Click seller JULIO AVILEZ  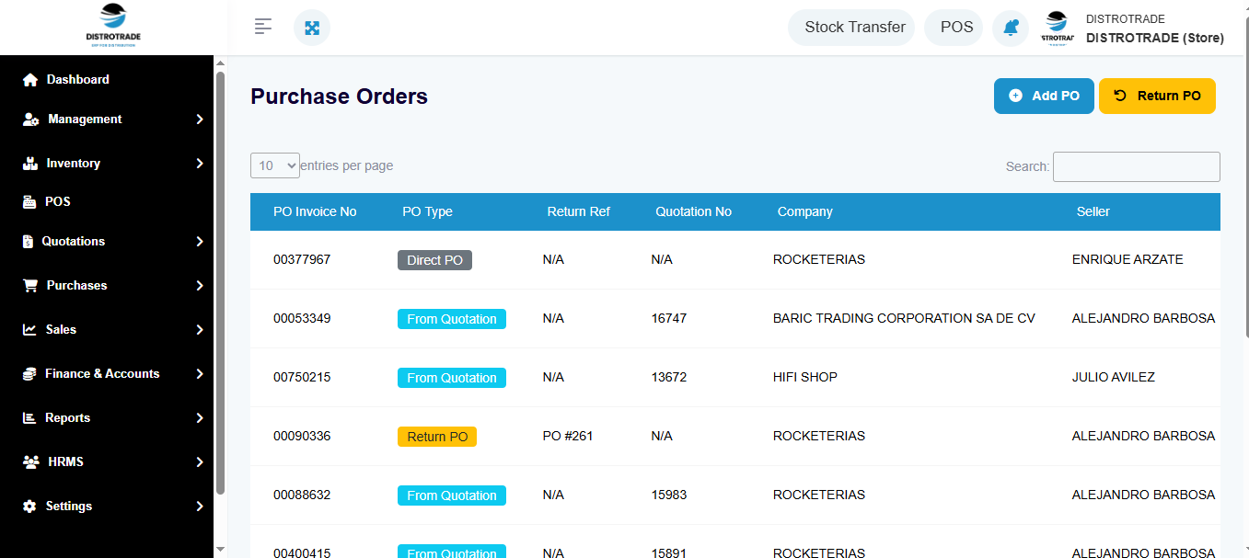click(x=1114, y=378)
